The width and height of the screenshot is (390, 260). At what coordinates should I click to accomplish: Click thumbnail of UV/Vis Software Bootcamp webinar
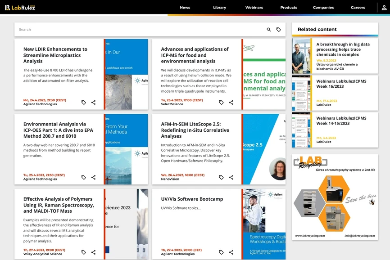point(263,224)
